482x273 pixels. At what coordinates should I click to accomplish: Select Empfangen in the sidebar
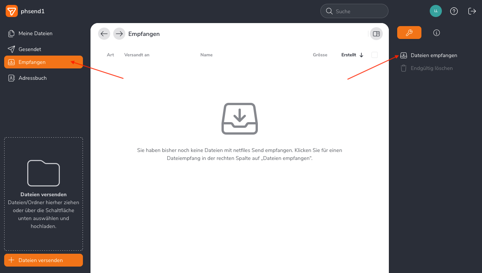pos(43,62)
